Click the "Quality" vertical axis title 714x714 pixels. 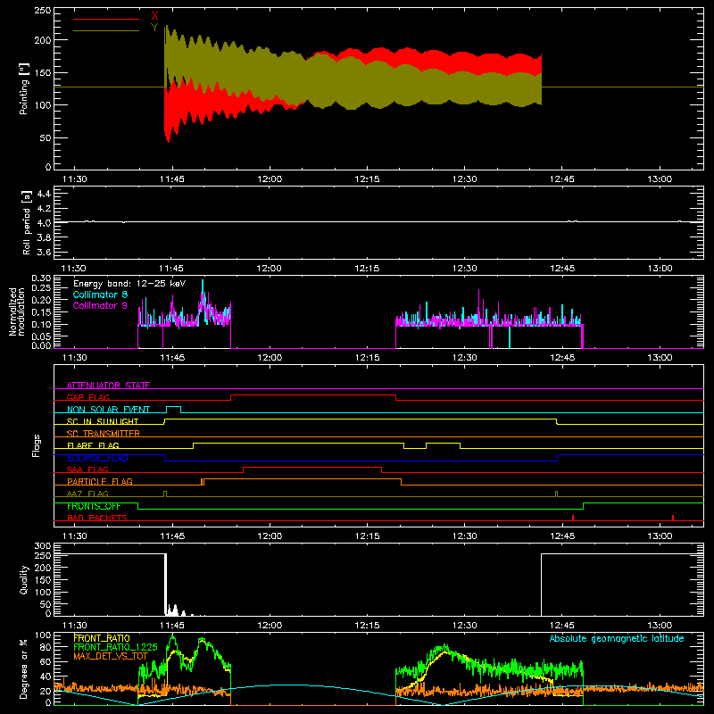coord(24,579)
